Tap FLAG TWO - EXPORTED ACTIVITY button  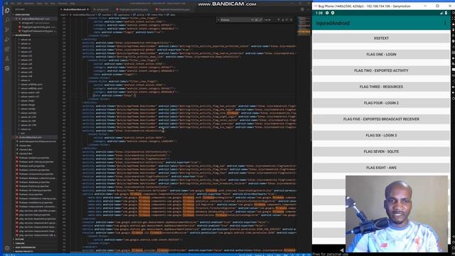[381, 70]
